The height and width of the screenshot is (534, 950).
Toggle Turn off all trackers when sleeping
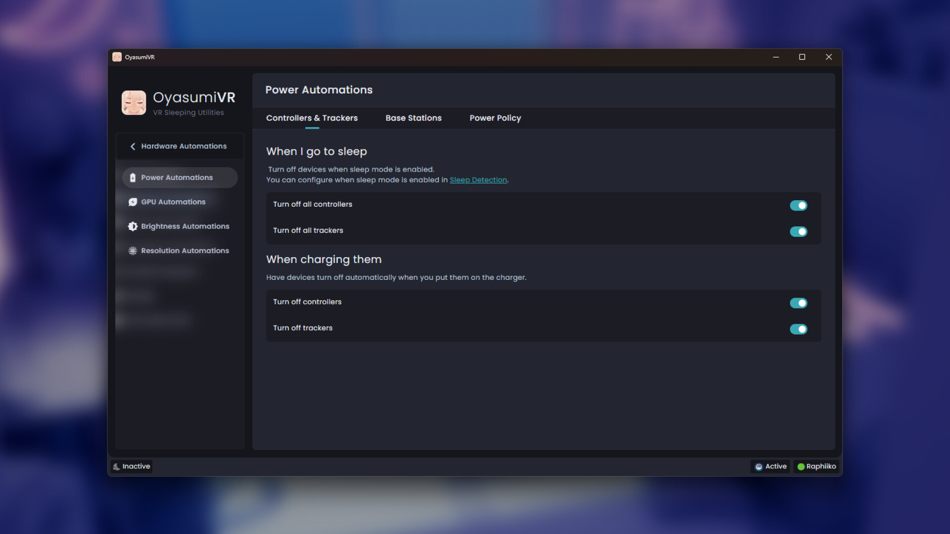click(x=799, y=231)
